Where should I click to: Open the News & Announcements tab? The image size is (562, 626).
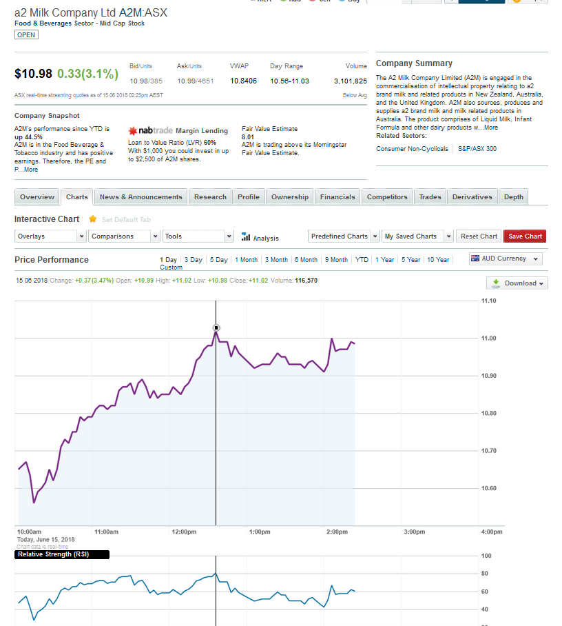coord(140,196)
